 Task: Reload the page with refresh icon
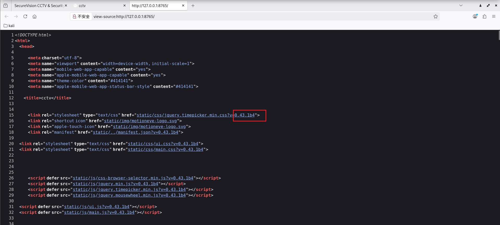coord(25,16)
